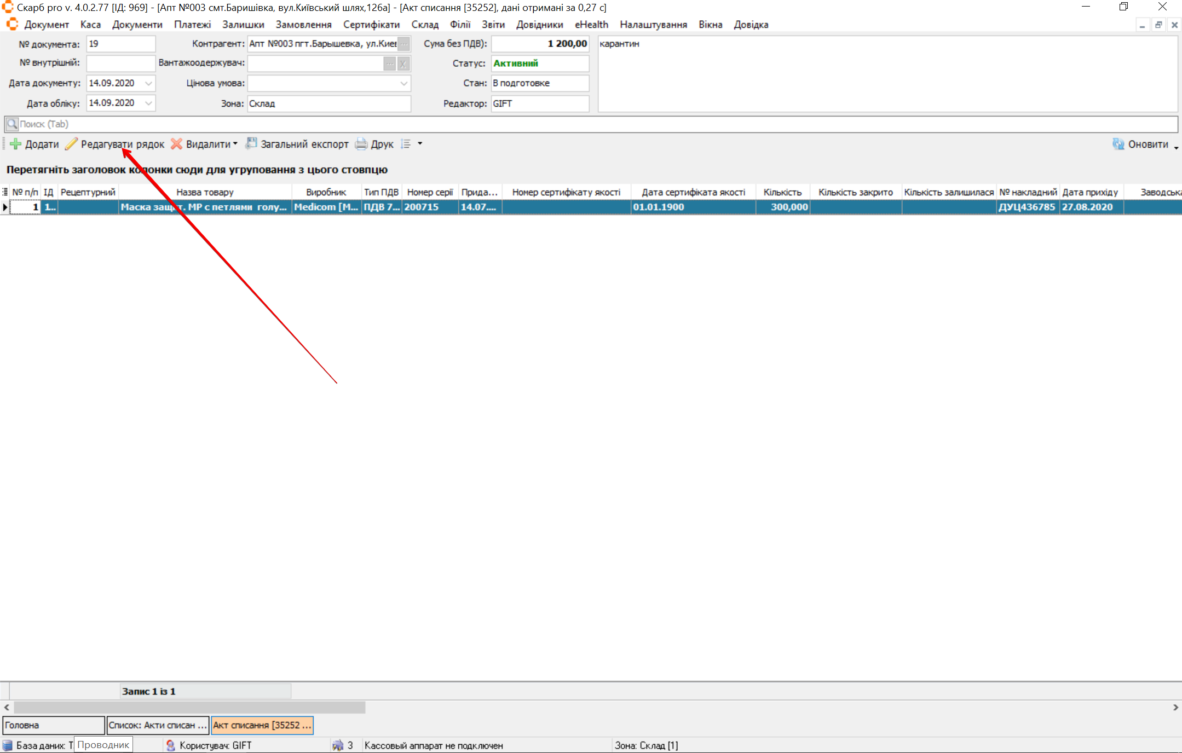Clear Вантажоодержувач with X button
Viewport: 1182px width, 753px height.
(x=403, y=63)
